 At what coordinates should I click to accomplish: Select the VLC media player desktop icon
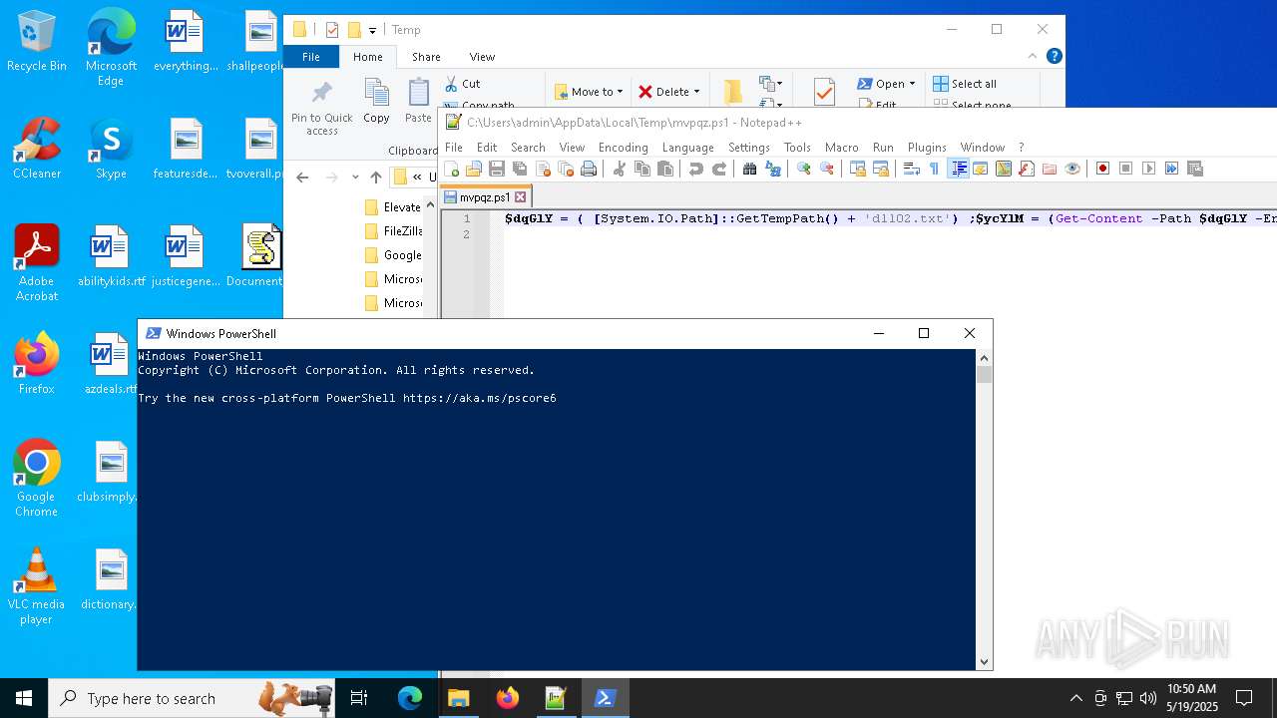click(x=37, y=586)
